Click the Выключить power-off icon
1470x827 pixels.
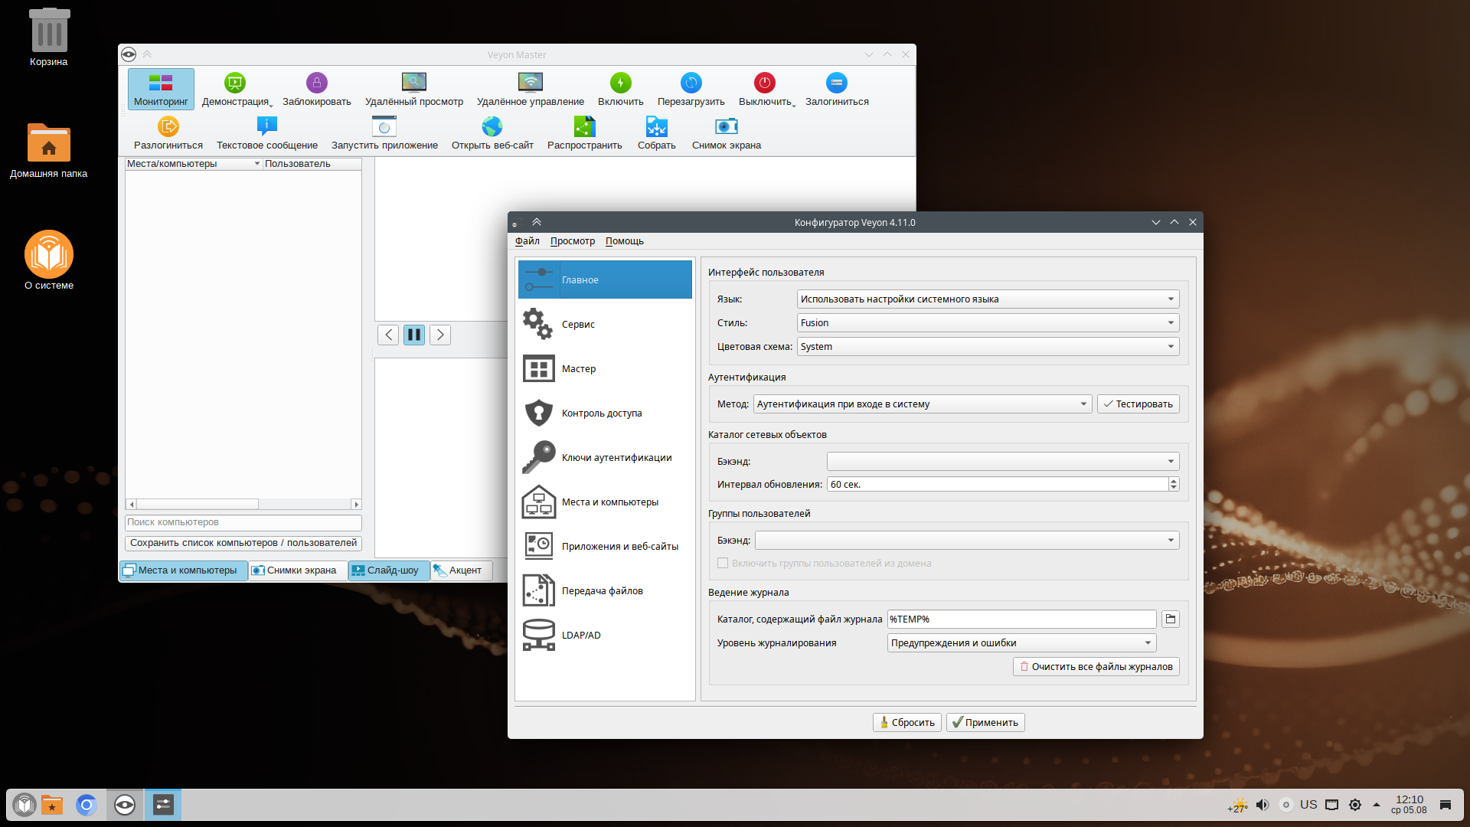[x=765, y=83]
